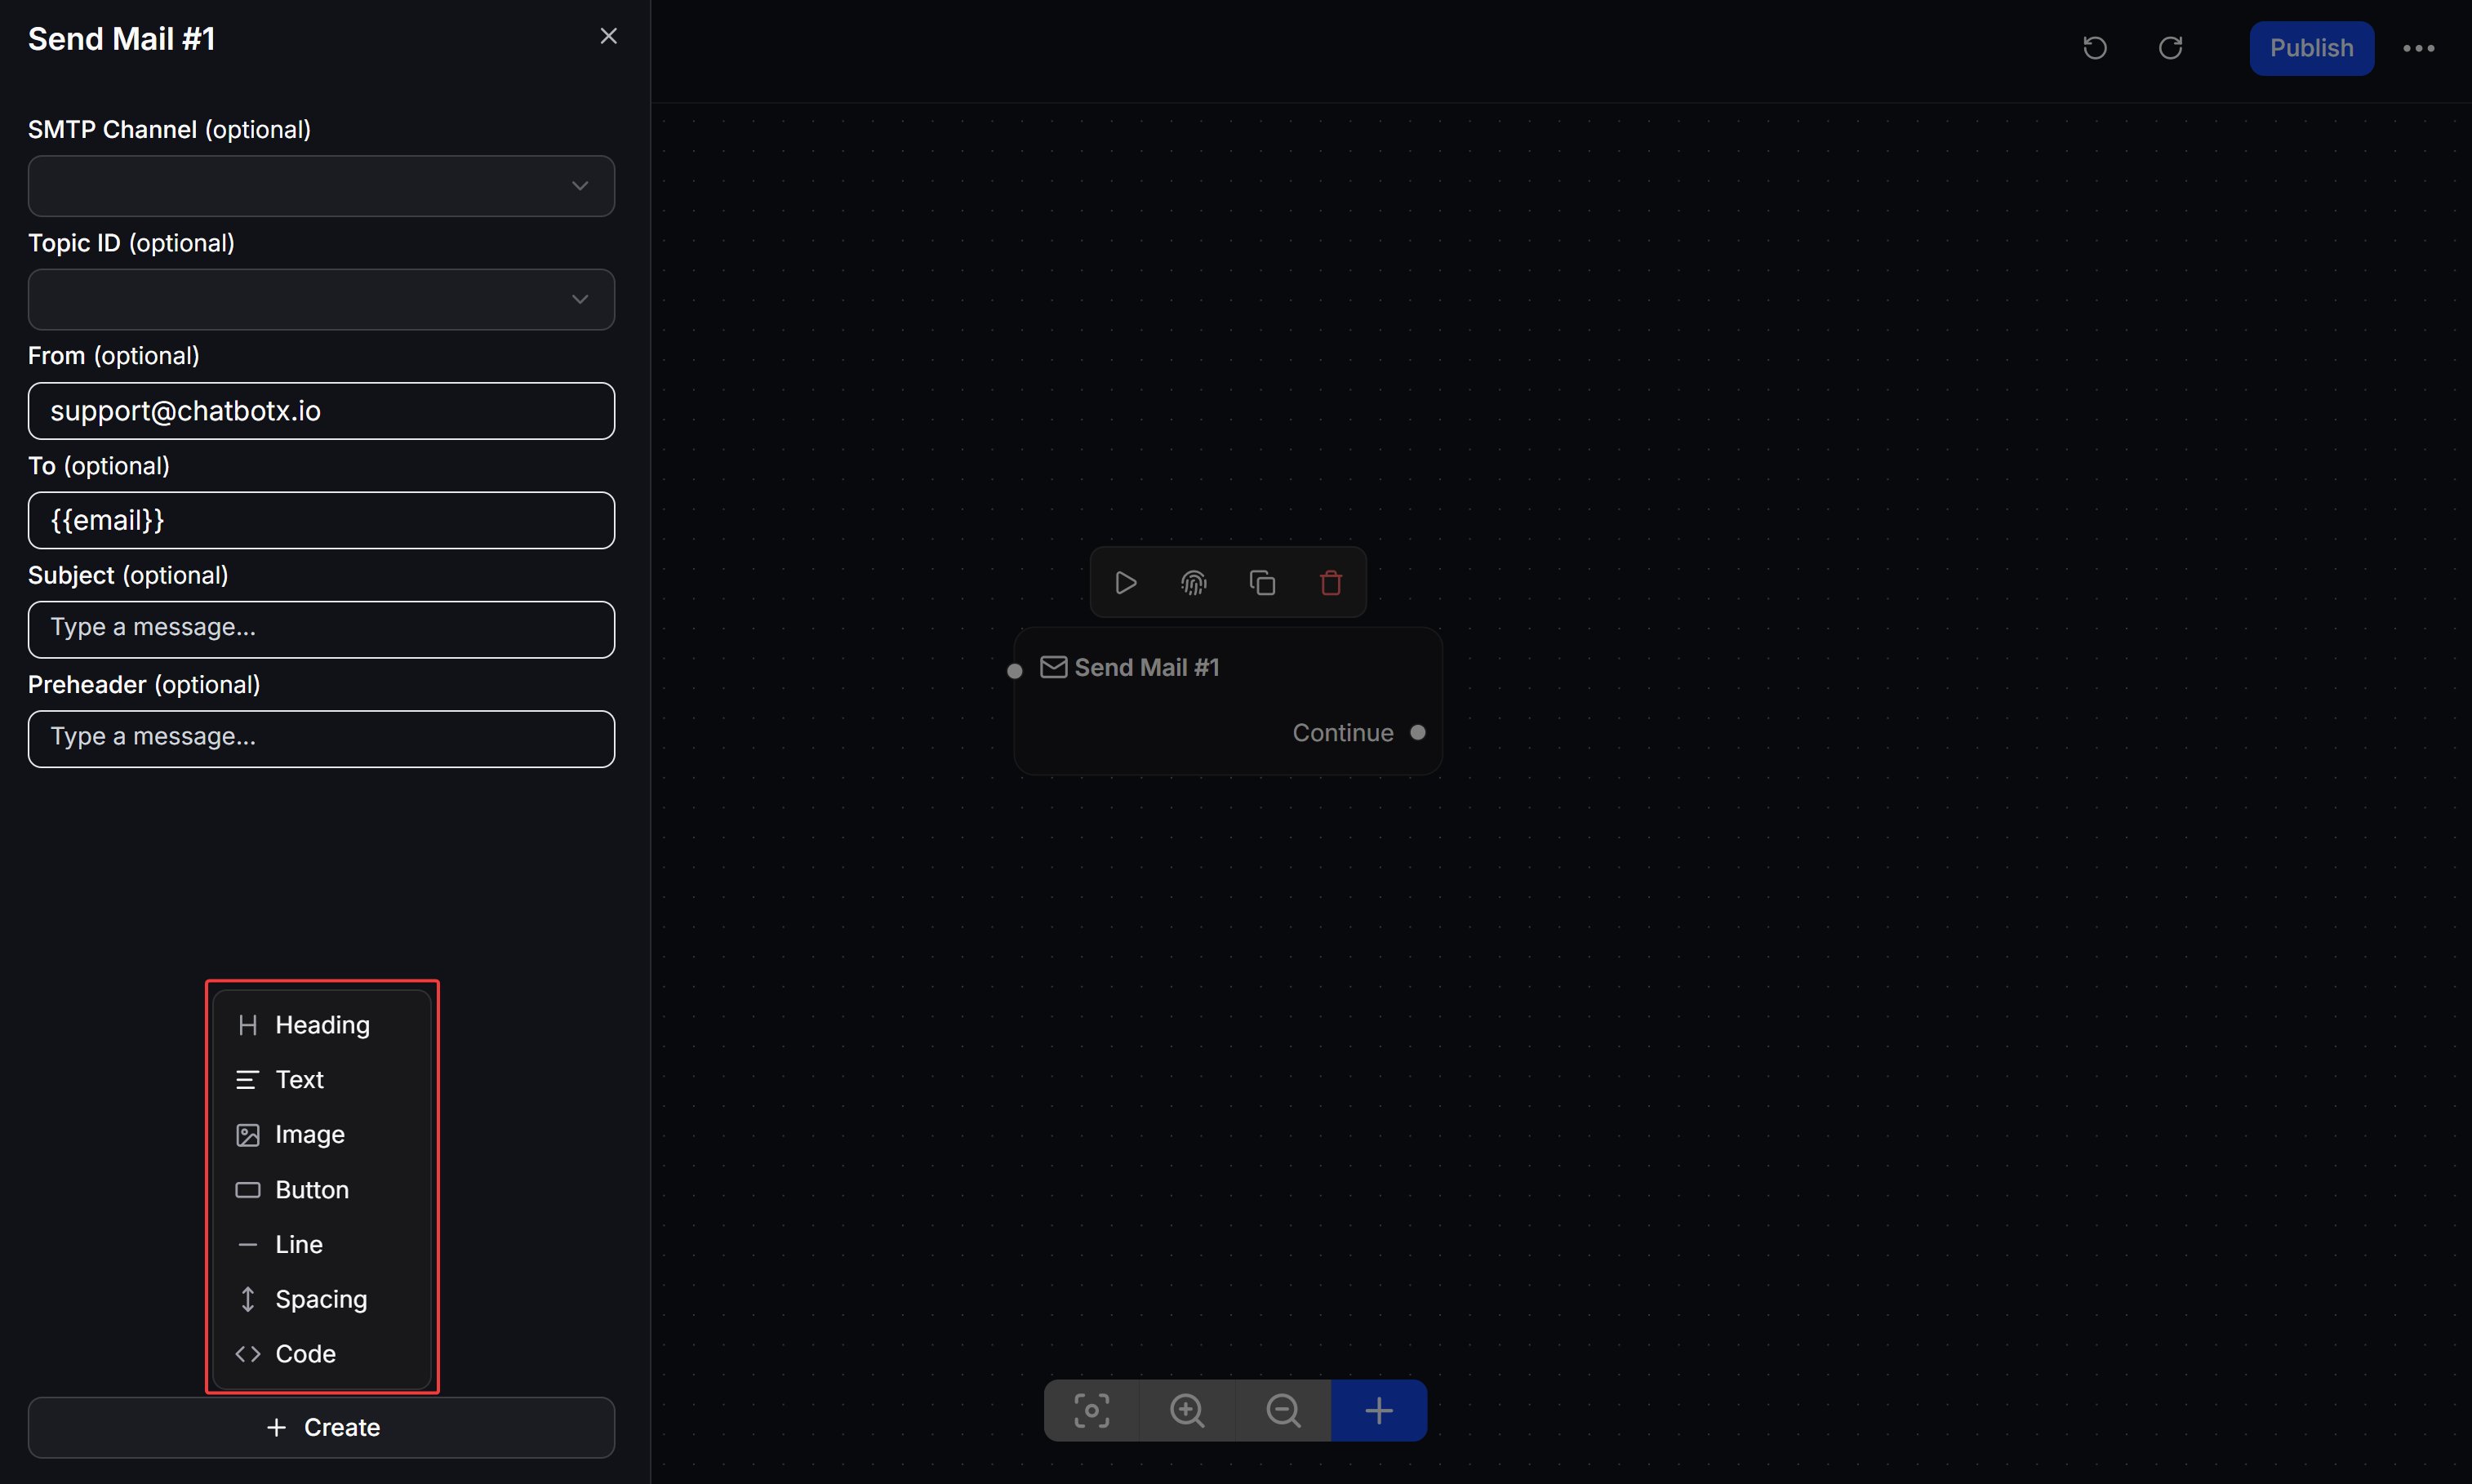Click the Continue label on the node
Image resolution: width=2472 pixels, height=1484 pixels.
pyautogui.click(x=1343, y=733)
